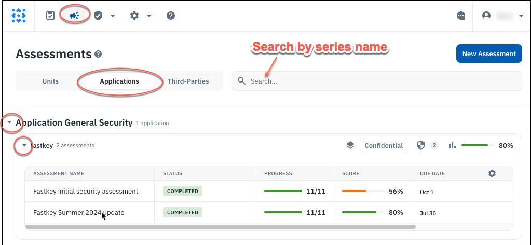Switch to the Units tab

coord(50,81)
